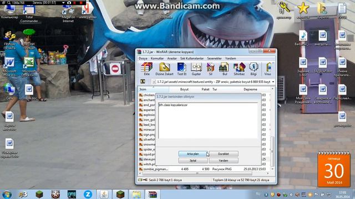Click the first Minecraft block taskbar icon
This screenshot has width=355, height=199.
tap(39, 194)
